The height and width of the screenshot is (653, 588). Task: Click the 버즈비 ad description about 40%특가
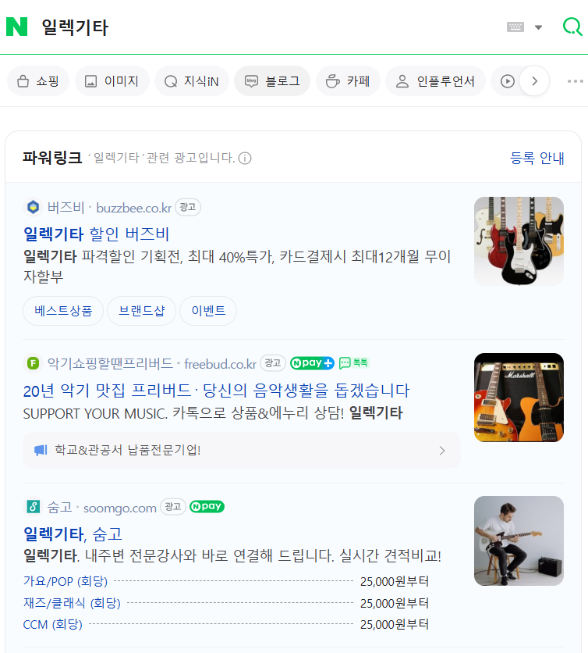237,266
